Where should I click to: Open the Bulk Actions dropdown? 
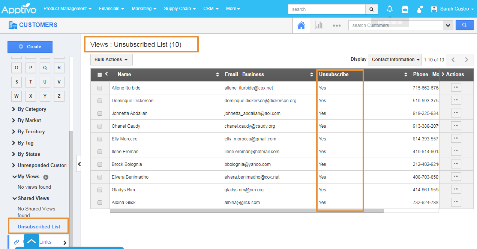111,60
